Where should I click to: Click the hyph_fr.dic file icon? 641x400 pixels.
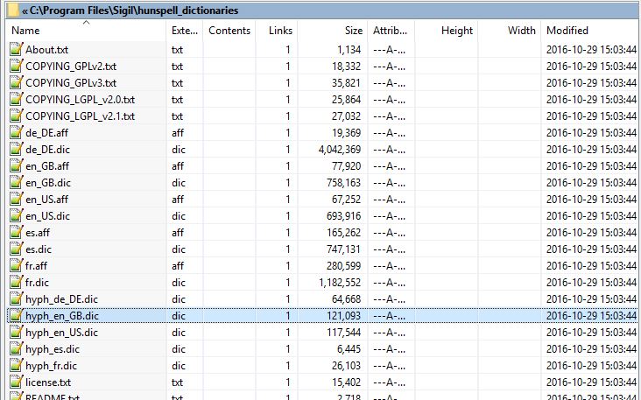click(16, 366)
